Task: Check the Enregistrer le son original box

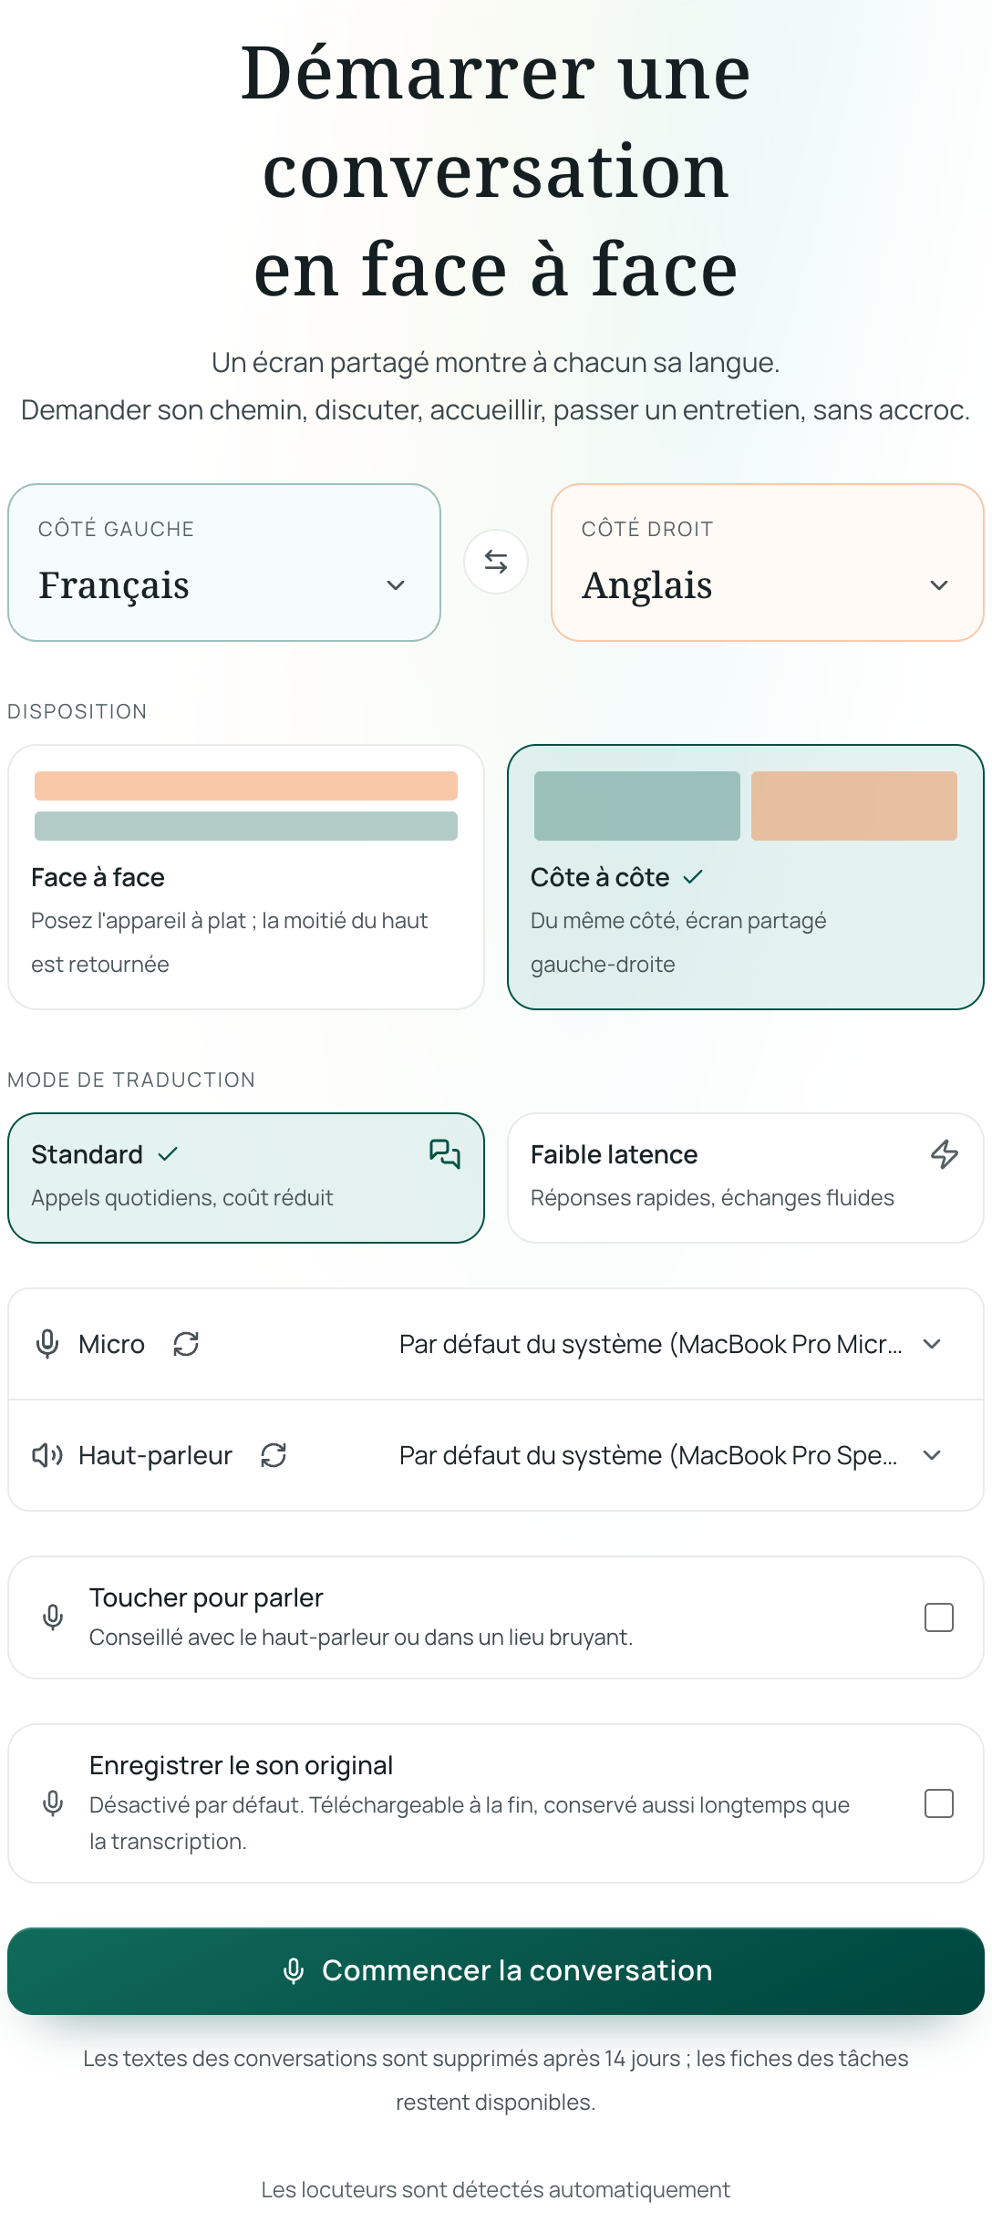Action: pyautogui.click(x=939, y=1803)
